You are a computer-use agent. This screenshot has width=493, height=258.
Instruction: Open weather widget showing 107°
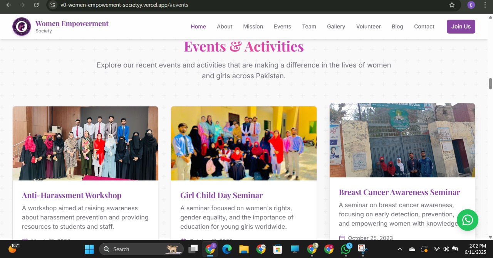[14, 248]
